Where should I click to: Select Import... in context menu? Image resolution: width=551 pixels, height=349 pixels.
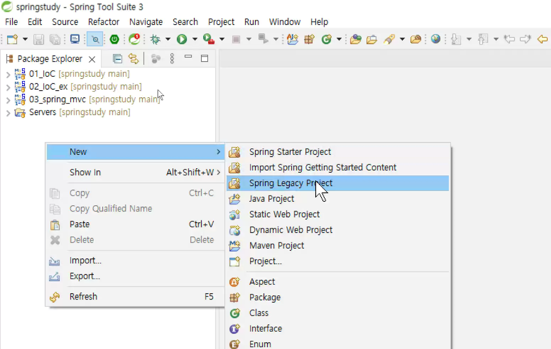135,261
